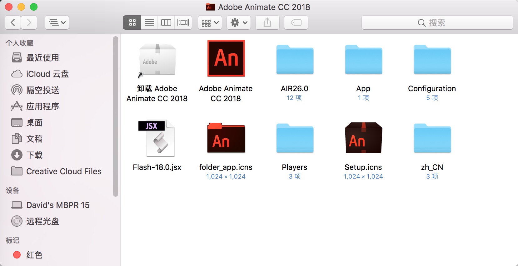
Task: Select the App folder icon
Action: 363,60
